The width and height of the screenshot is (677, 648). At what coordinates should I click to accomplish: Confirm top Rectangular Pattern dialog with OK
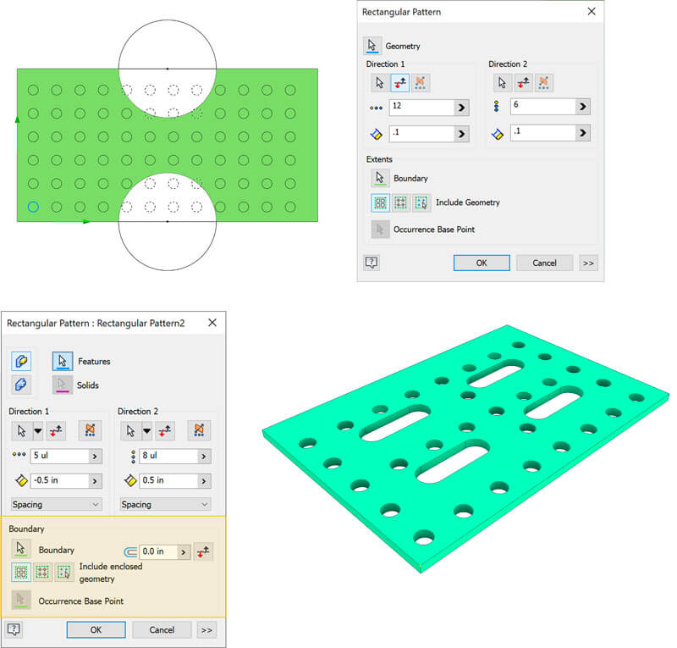point(482,263)
